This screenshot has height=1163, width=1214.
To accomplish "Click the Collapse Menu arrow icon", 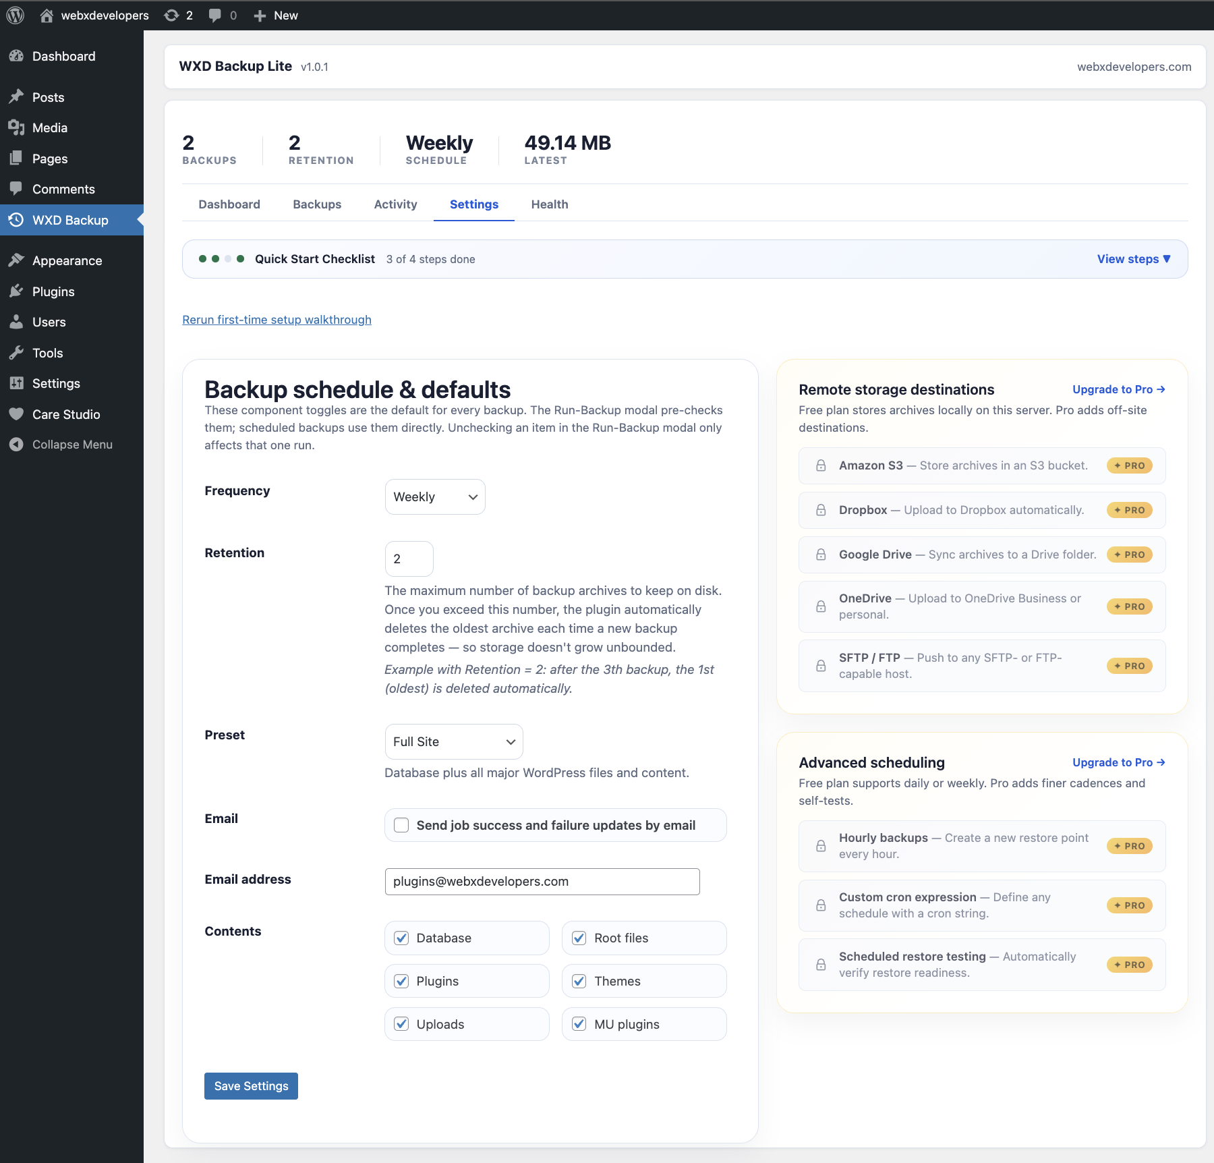I will point(17,445).
